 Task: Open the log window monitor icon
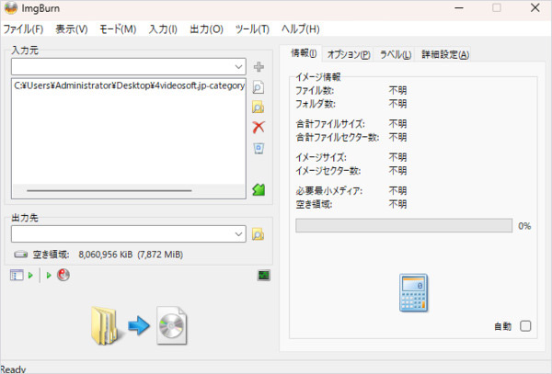tap(264, 276)
